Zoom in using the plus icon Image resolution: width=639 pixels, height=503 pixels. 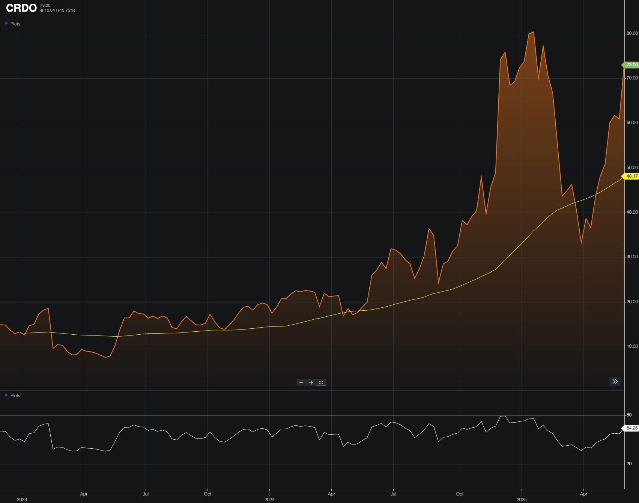(x=311, y=382)
